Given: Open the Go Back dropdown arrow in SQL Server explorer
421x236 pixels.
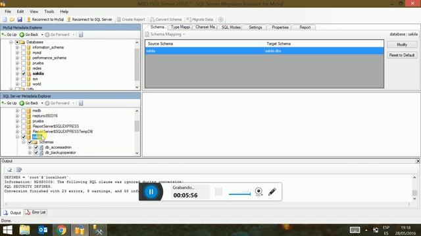Looking at the screenshot, I should 42,103.
